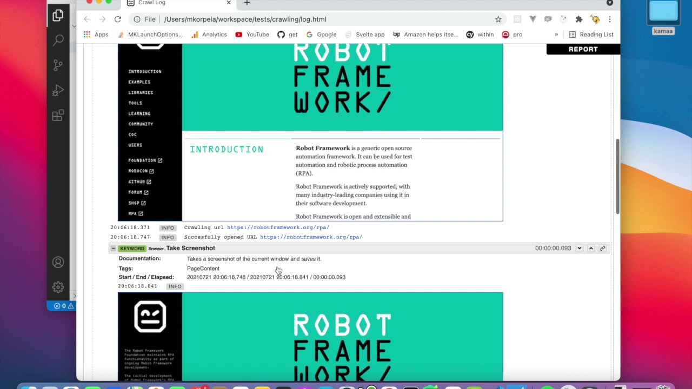Screen dimensions: 692x389
Task: Copy link to Take Screenshot keyword
Action: coord(602,249)
